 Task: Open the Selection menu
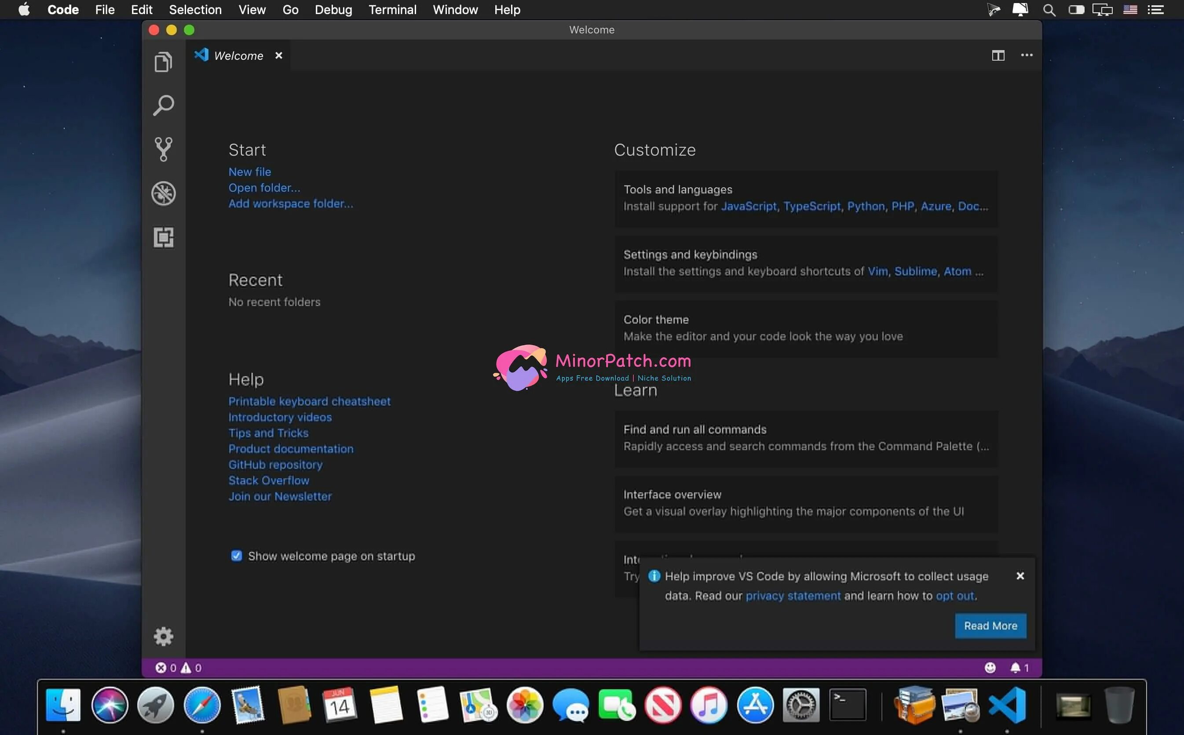pyautogui.click(x=195, y=10)
